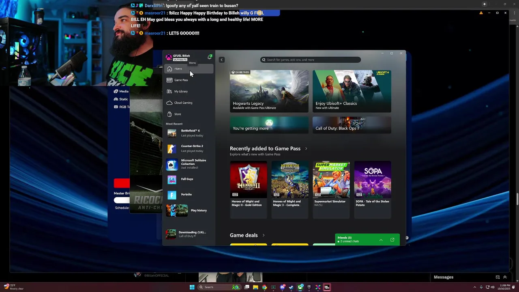Expand Messages panel chevrons
The height and width of the screenshot is (292, 519).
(505, 277)
